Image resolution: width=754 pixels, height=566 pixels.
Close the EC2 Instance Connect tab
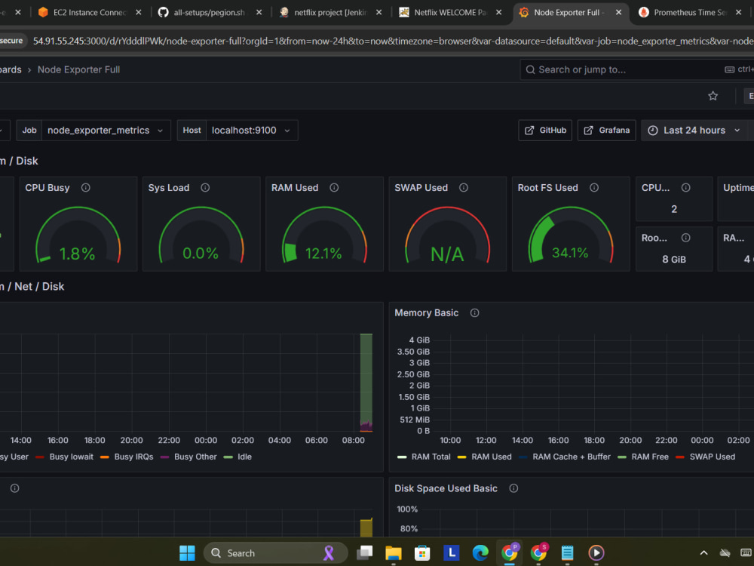pos(139,13)
